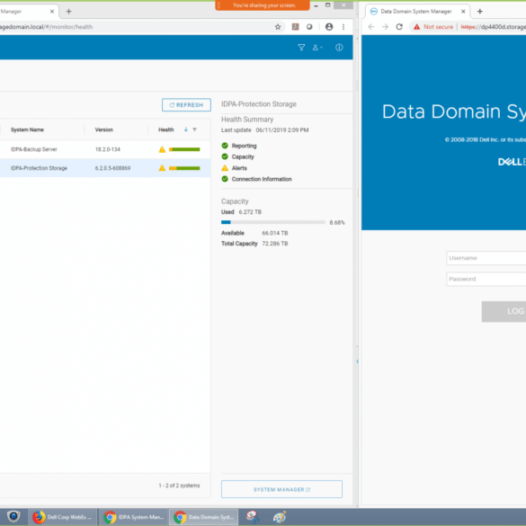Click the Reporting green check icon
Screen dimensions: 526x526
[225, 146]
